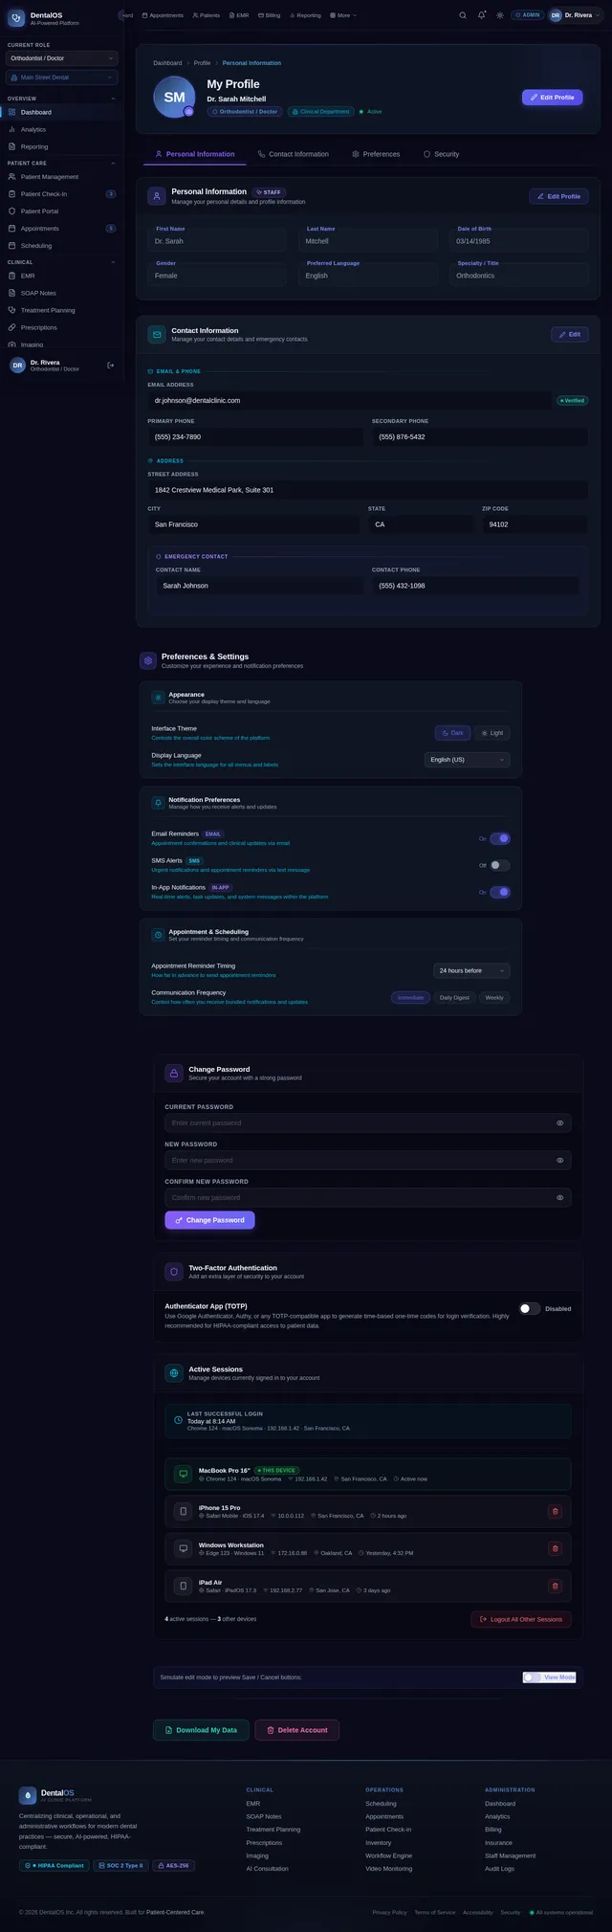Remove the iPad Air session
612x1932 pixels.
[x=555, y=1586]
